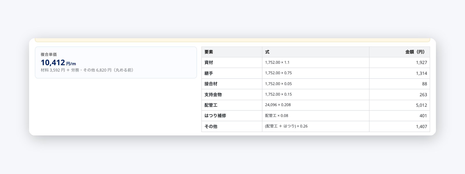Select the 支持金物 row label
This screenshot has height=174, width=465.
tap(213, 95)
